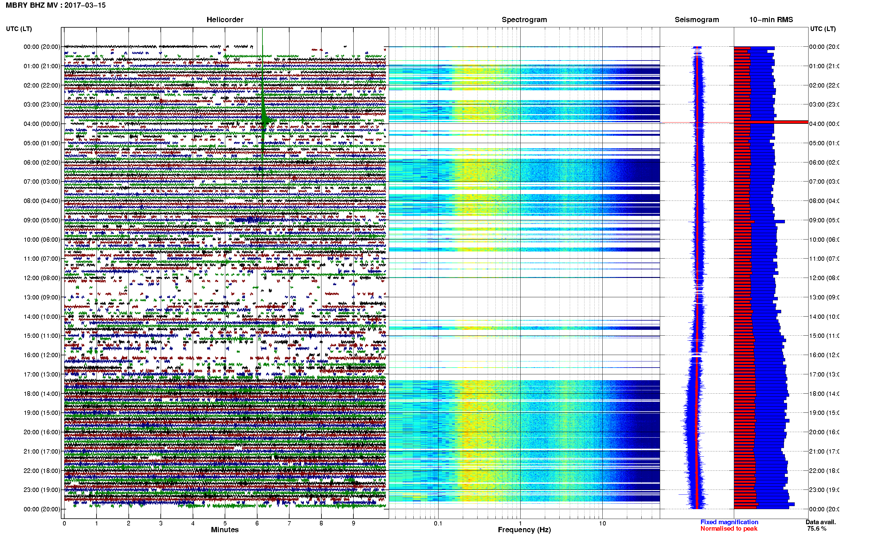Click the left '23:00 (19:00)' time label

(x=42, y=490)
